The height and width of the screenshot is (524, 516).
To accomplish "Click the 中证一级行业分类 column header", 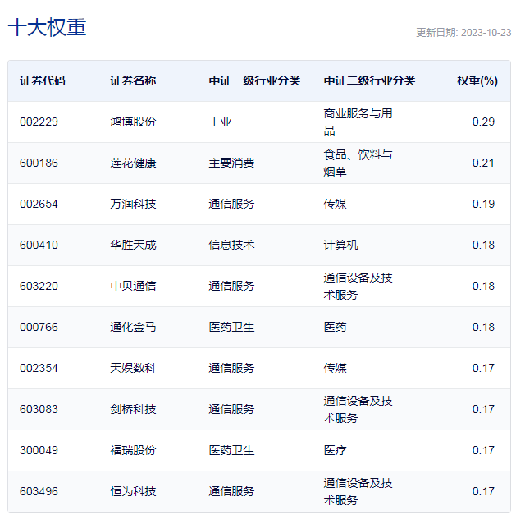I will 254,80.
